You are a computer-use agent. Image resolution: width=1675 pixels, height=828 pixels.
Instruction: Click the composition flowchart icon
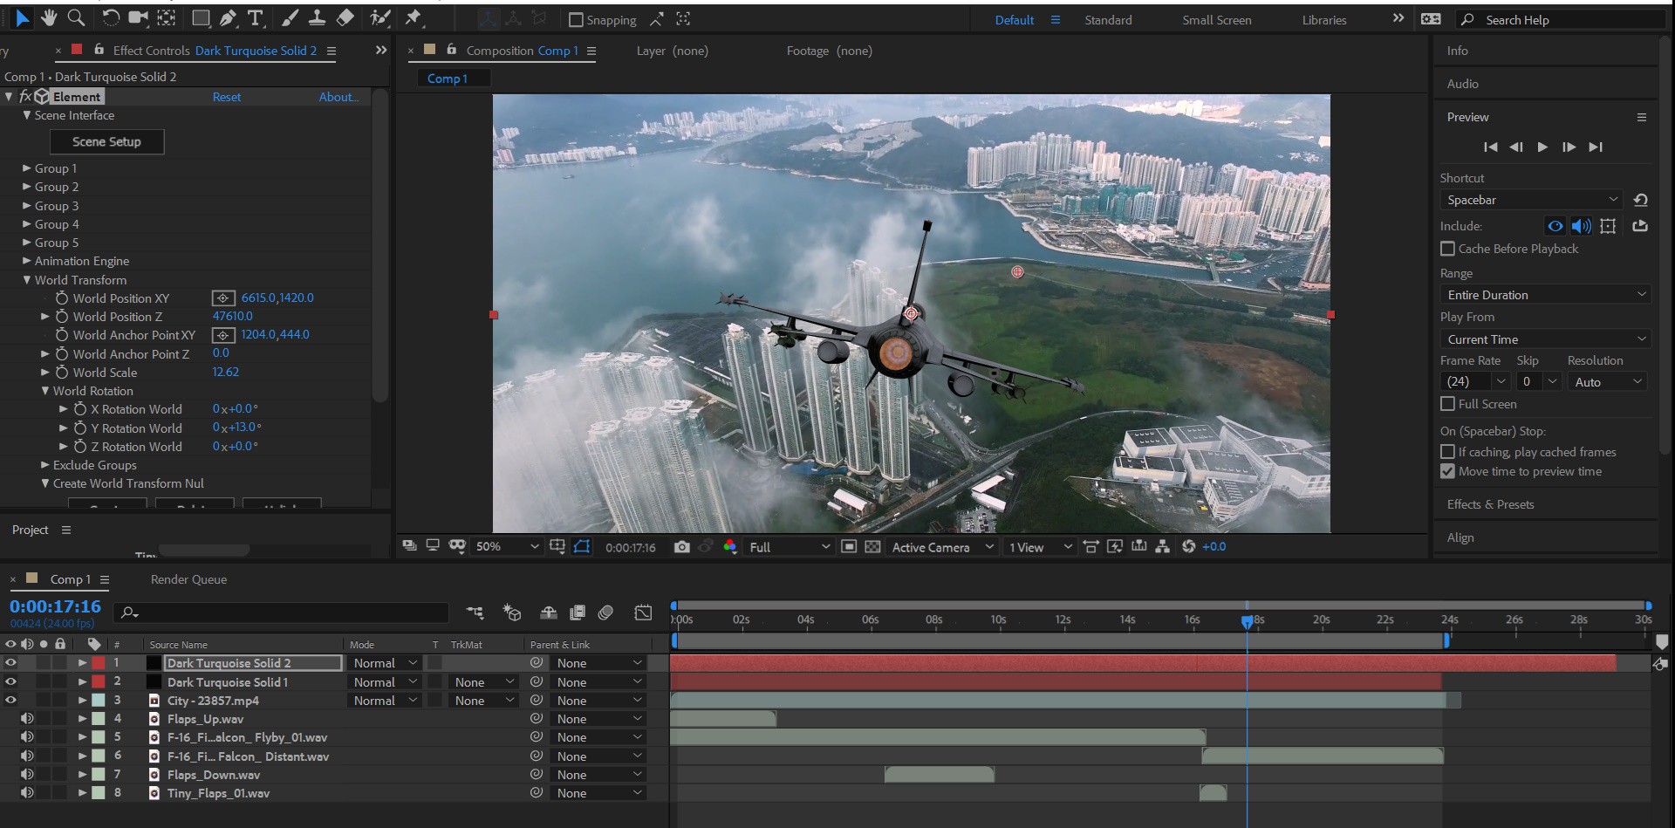[1162, 546]
